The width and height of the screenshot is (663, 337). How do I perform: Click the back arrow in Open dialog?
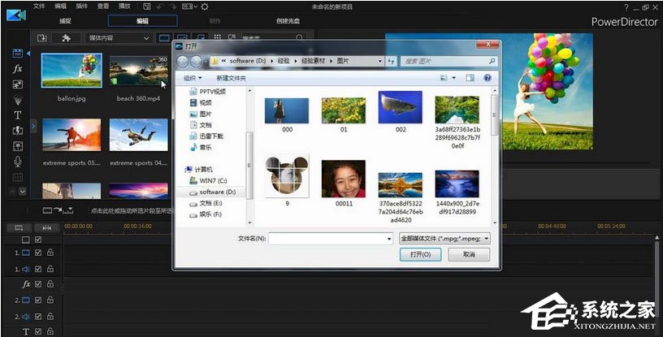pyautogui.click(x=183, y=62)
